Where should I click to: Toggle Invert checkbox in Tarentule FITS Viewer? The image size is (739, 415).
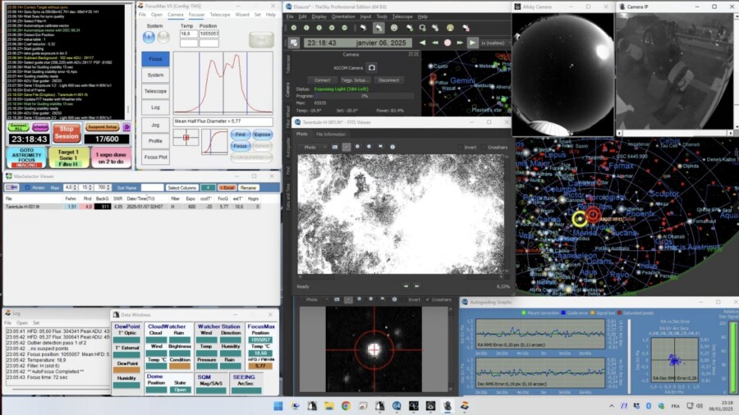point(460,148)
